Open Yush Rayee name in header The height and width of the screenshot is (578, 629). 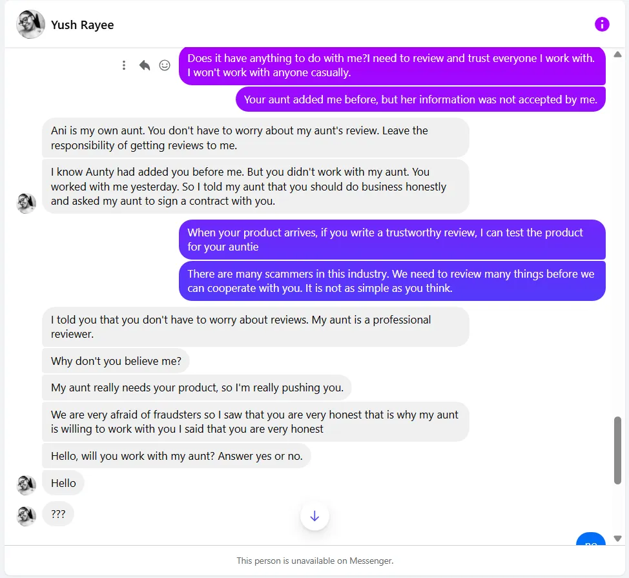(83, 25)
